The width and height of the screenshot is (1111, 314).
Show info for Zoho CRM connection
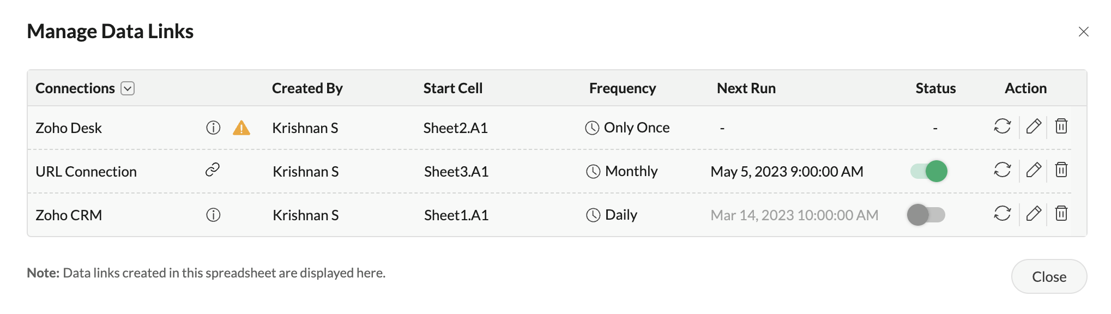[x=213, y=215]
